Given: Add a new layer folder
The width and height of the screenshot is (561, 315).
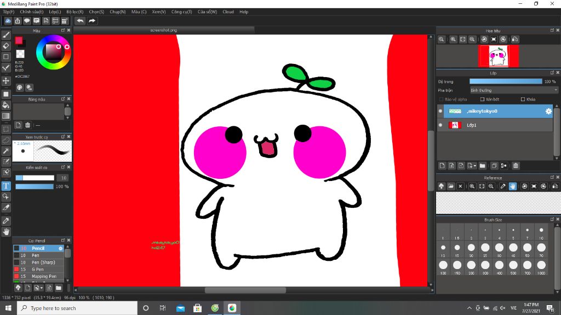Looking at the screenshot, I should click(x=482, y=166).
